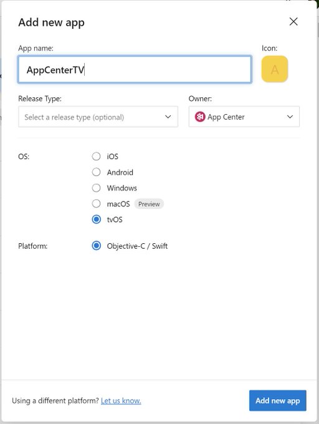Select the Windows radio button

coord(96,188)
